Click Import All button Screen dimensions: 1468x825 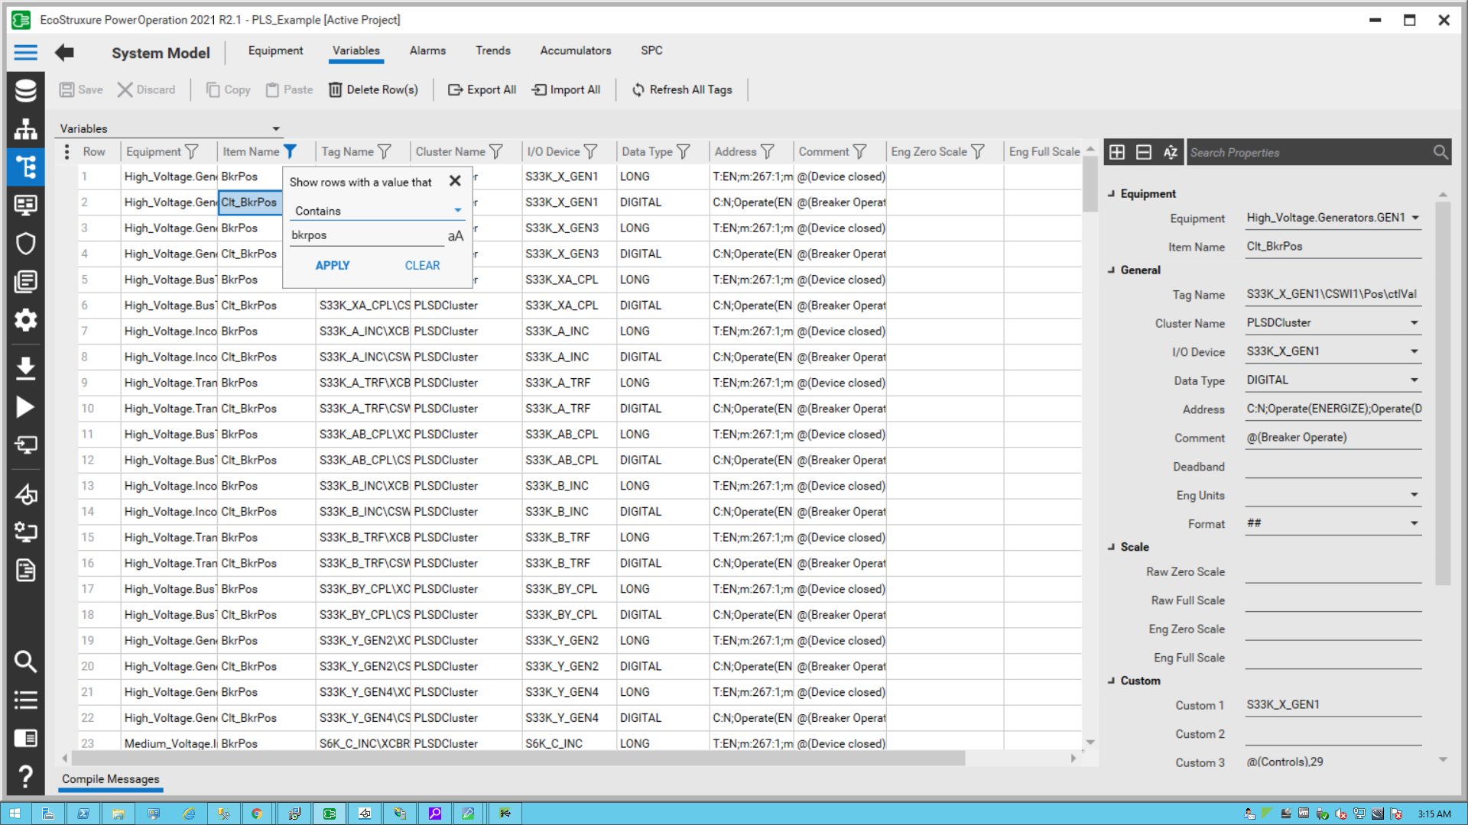point(566,90)
